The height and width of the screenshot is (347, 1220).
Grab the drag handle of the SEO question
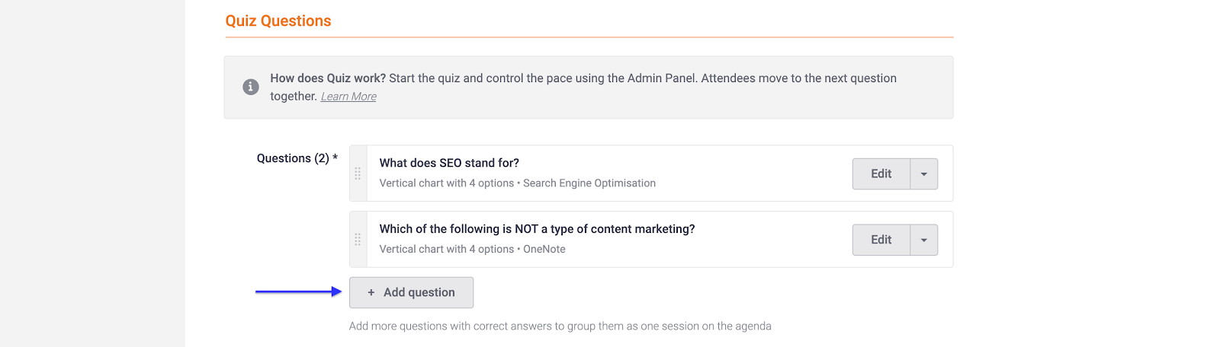pos(358,173)
